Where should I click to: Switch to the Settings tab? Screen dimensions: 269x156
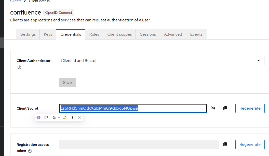point(28,34)
